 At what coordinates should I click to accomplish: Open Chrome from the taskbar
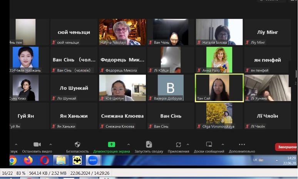[13, 161]
